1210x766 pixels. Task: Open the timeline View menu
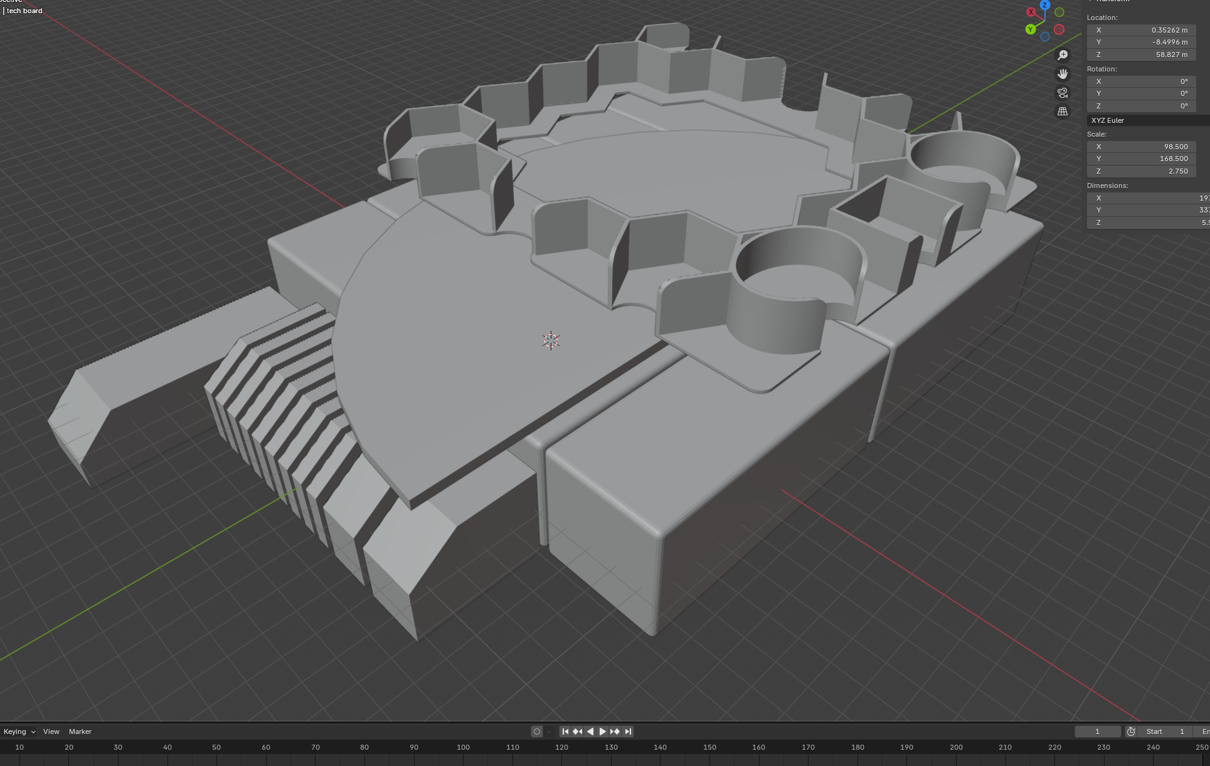(51, 732)
